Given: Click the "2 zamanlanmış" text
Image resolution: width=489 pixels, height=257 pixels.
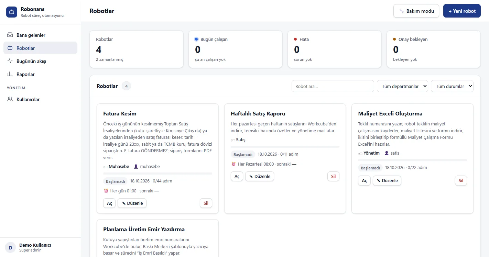Looking at the screenshot, I should tap(109, 59).
